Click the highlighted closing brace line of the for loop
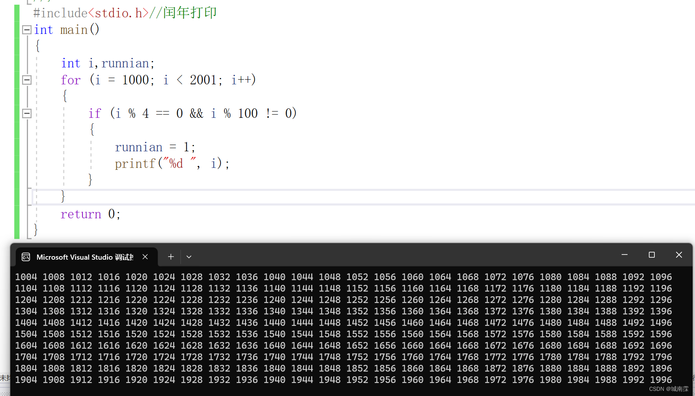The height and width of the screenshot is (396, 695). coord(363,197)
